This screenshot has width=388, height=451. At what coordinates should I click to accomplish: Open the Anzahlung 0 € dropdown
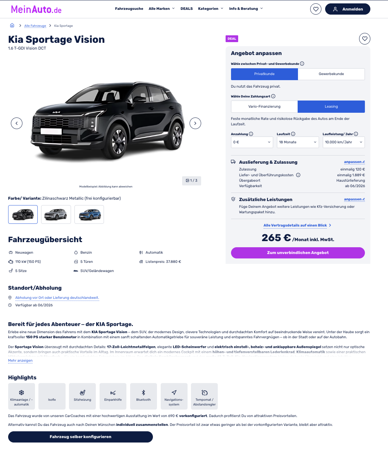coord(252,142)
